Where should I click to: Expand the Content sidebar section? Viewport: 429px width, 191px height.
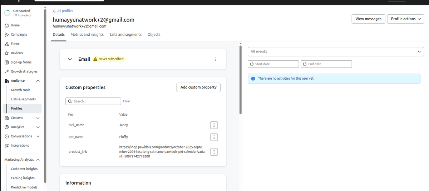click(x=38, y=118)
